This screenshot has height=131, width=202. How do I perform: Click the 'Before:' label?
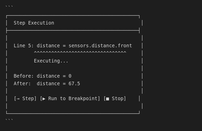tap(23, 76)
